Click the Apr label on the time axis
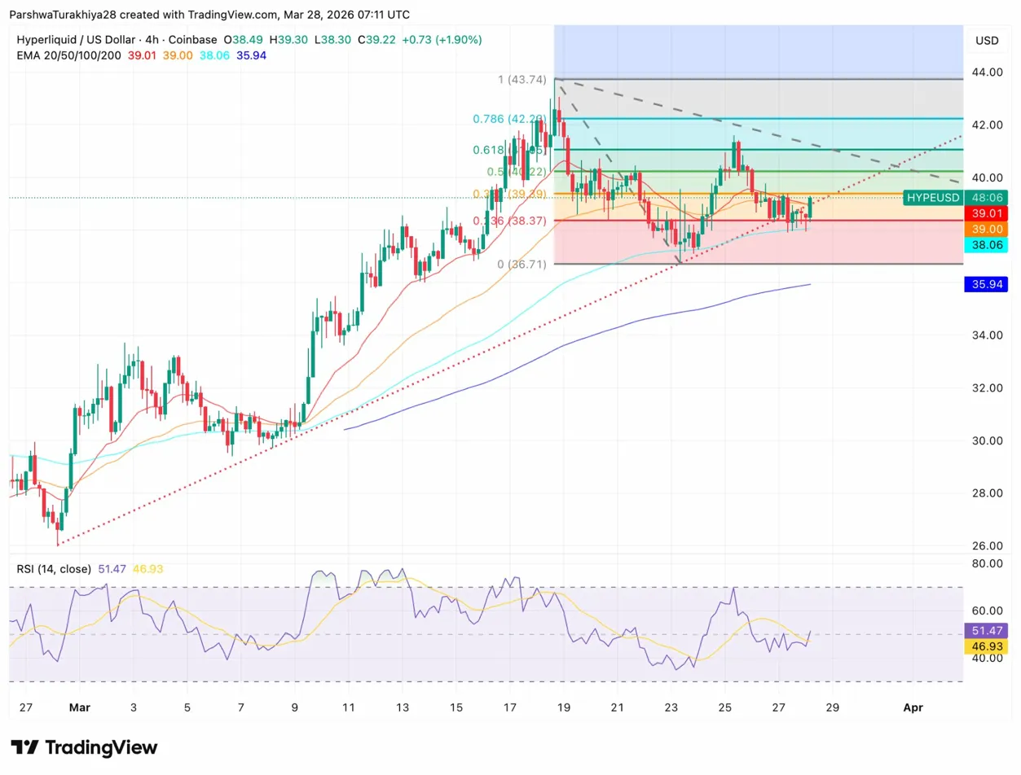This screenshot has height=775, width=1021. pos(913,707)
